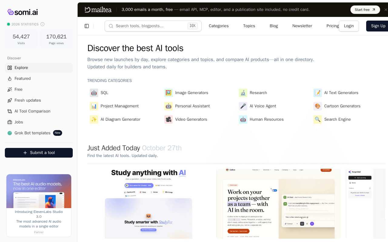
Task: Click the Search Engine magnifier icon
Action: [318, 119]
